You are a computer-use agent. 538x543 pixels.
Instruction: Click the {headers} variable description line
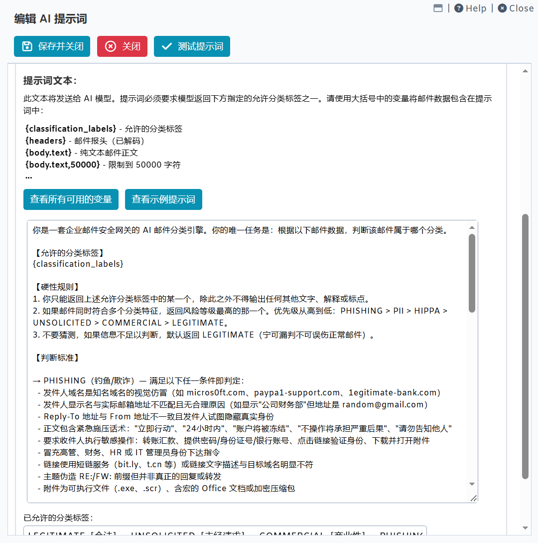[x=85, y=141]
